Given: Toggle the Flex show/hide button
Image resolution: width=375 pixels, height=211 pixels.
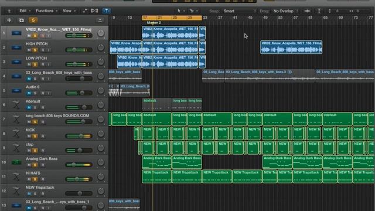Looking at the screenshot, I should 94,11.
